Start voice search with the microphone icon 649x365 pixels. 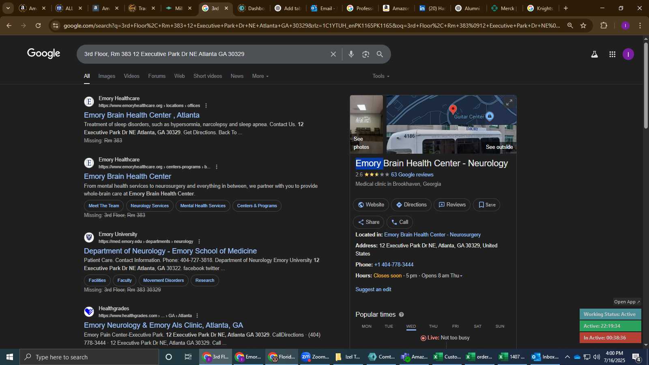[x=351, y=54]
